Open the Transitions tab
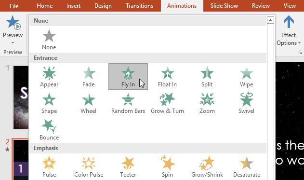The width and height of the screenshot is (304, 180). tap(139, 6)
